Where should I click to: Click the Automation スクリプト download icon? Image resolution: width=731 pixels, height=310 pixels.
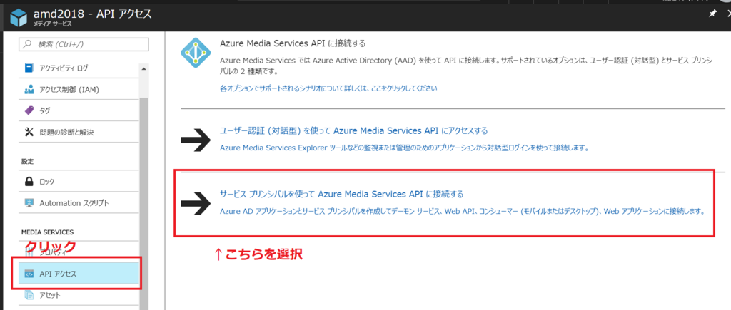29,203
